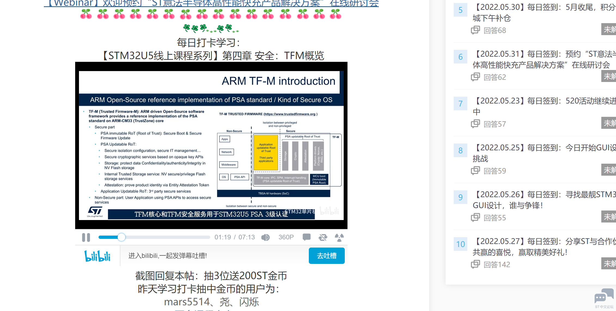Toggle the danmaku comment bubble icon
Image resolution: width=616 pixels, height=311 pixels.
pyautogui.click(x=306, y=237)
